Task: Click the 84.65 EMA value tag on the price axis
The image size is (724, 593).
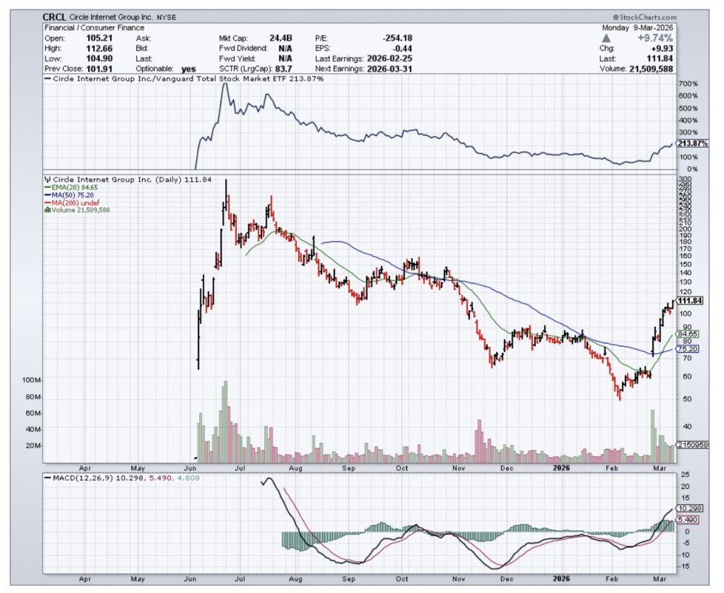Action: tap(687, 334)
